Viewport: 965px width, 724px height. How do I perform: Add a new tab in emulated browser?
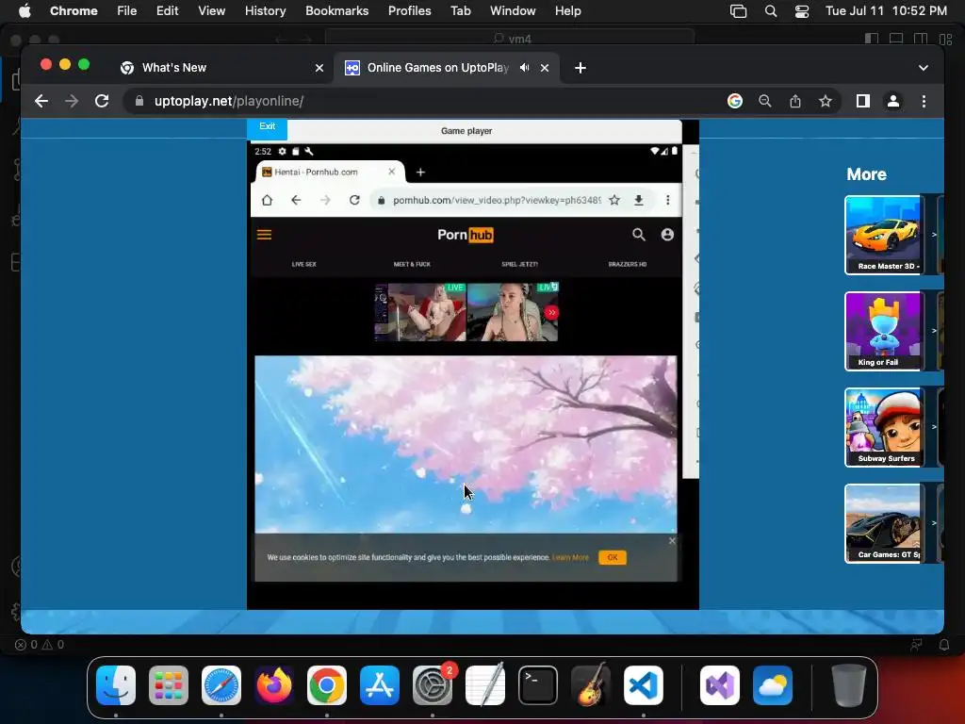420,173
